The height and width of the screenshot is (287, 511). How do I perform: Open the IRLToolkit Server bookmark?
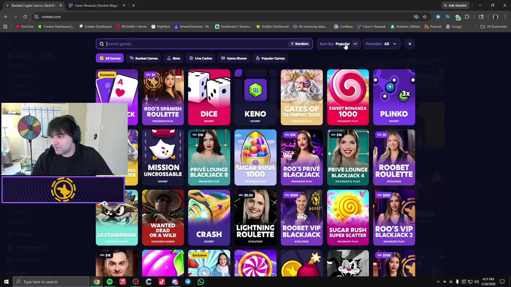(132, 27)
